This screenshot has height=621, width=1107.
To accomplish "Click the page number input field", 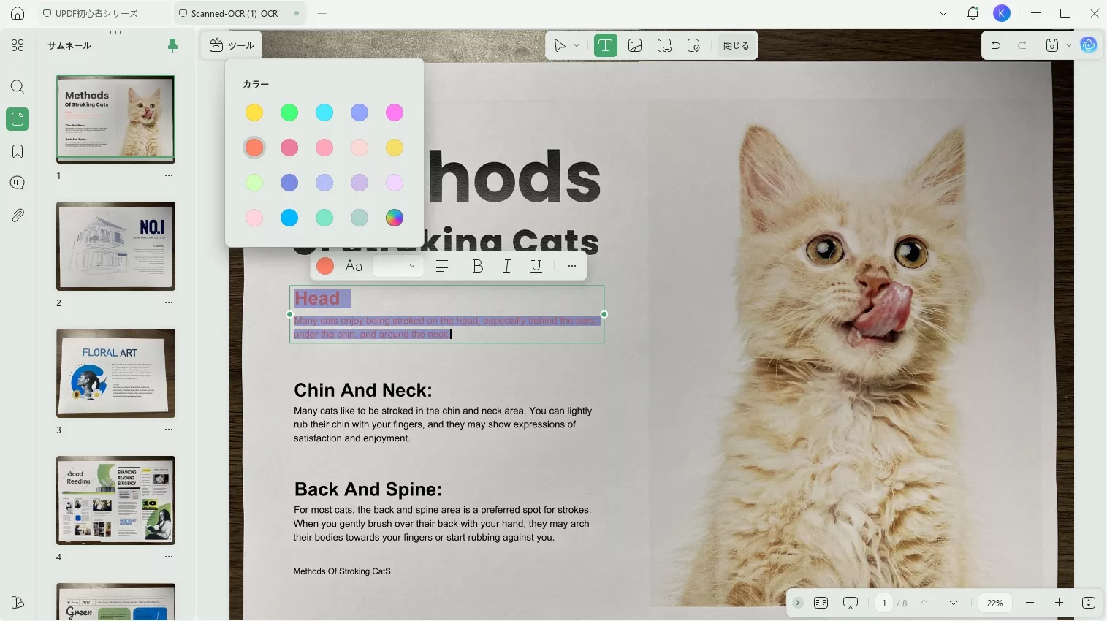I will coord(884,603).
